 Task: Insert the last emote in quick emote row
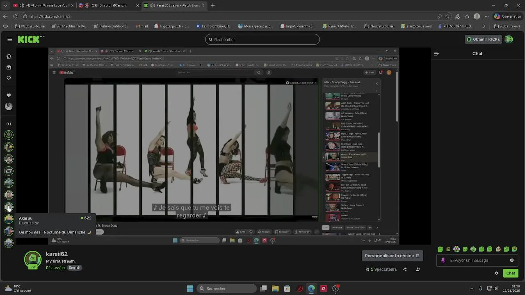[x=515, y=249]
